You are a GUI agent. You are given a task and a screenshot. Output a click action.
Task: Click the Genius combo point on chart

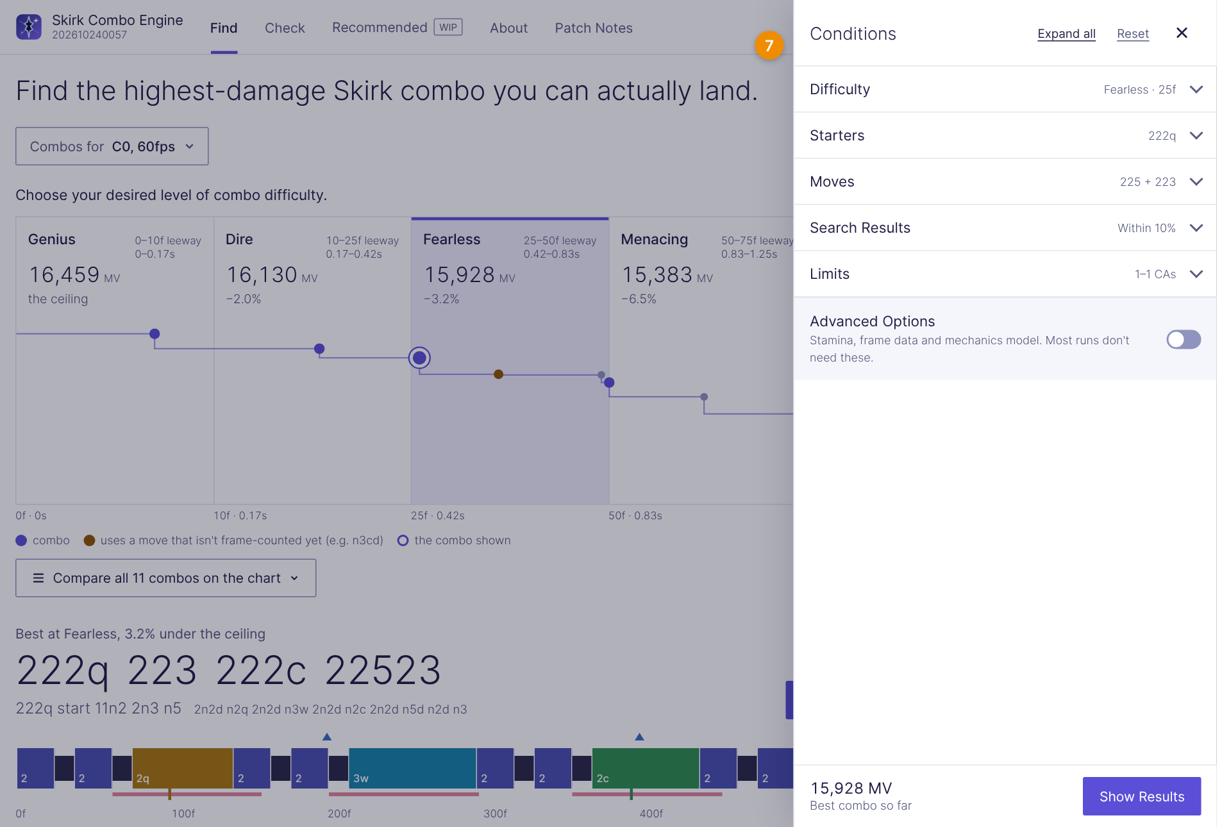pos(155,334)
